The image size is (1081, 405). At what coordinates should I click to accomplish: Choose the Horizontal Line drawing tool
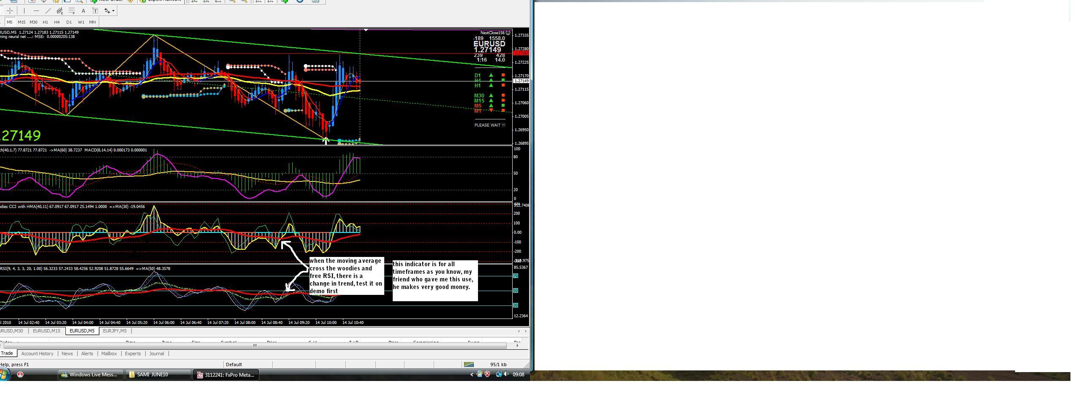click(x=36, y=11)
